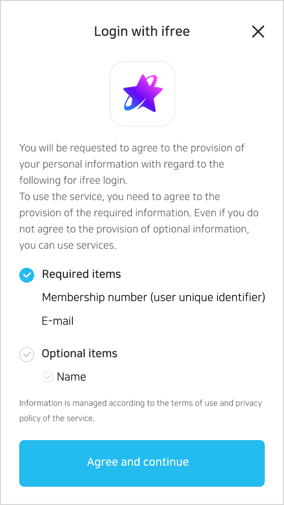The width and height of the screenshot is (284, 505).
Task: Click the you can use services line
Action: click(x=67, y=245)
